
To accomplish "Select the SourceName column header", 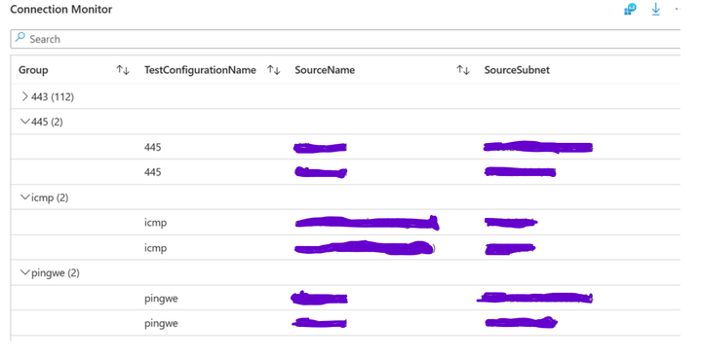I will coord(325,70).
